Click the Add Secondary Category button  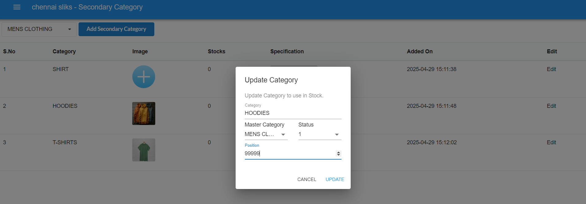click(x=116, y=29)
